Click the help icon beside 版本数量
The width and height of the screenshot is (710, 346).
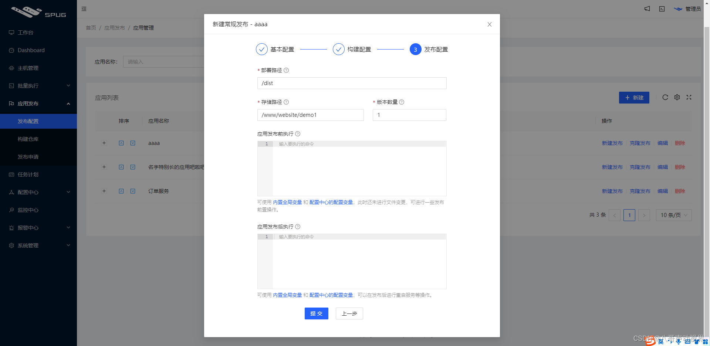(402, 102)
